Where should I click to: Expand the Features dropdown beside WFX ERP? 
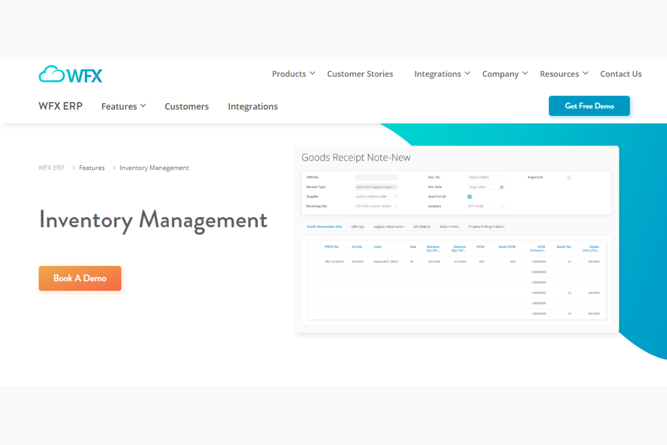pos(123,106)
